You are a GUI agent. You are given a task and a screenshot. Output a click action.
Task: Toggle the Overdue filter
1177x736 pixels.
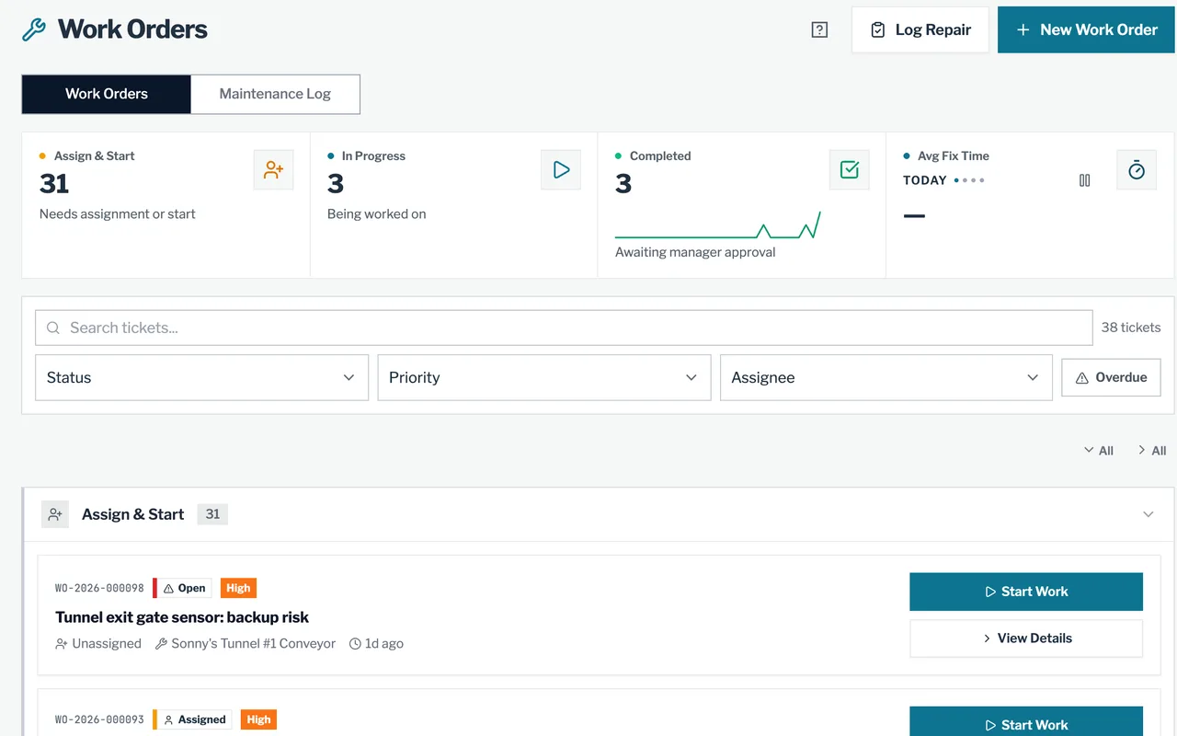[x=1111, y=378]
